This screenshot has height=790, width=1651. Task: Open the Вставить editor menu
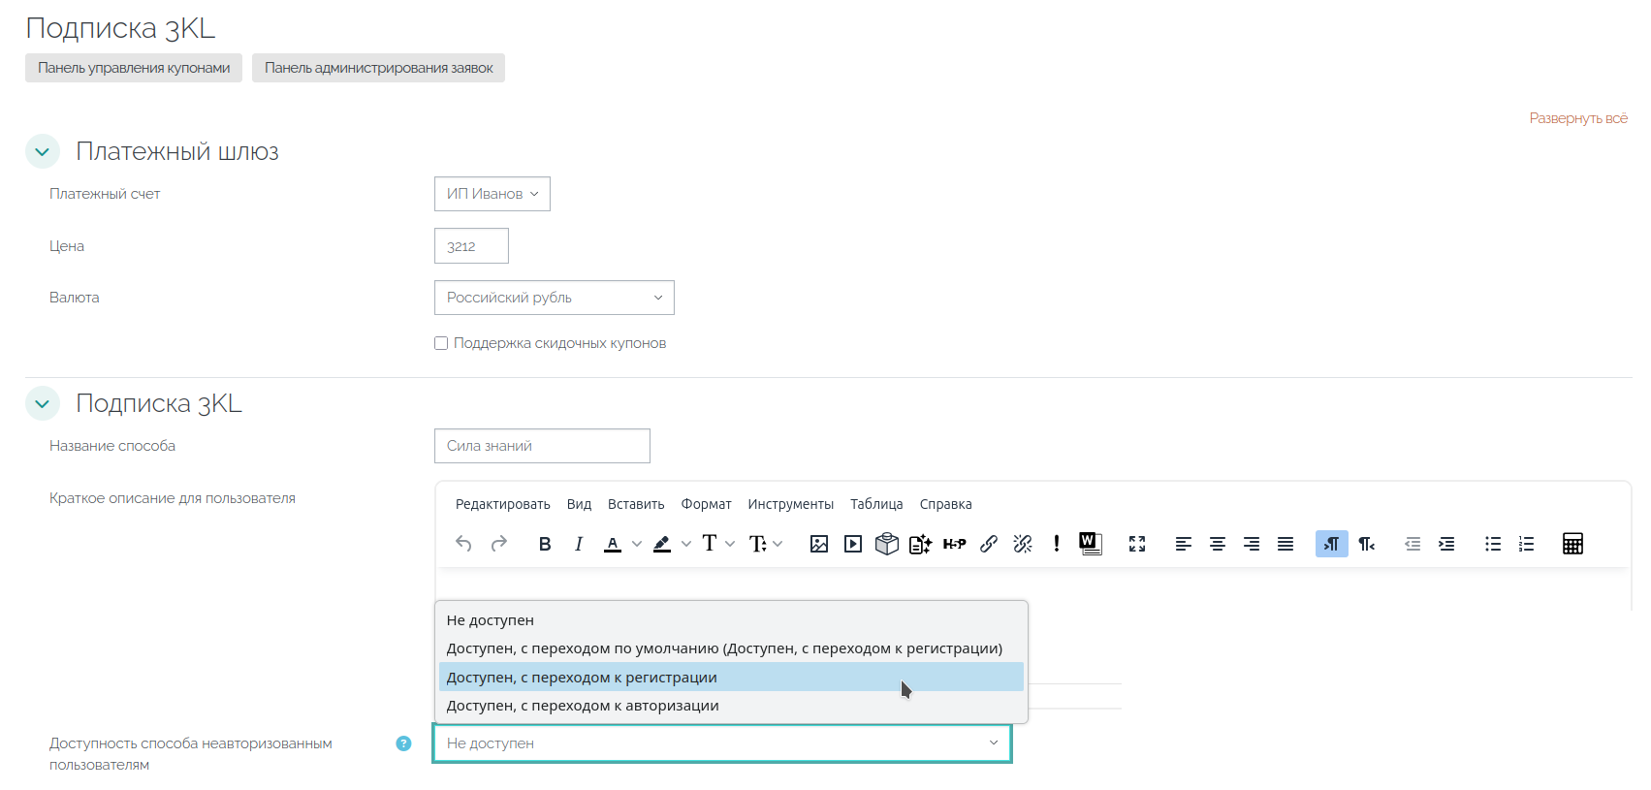tap(636, 504)
